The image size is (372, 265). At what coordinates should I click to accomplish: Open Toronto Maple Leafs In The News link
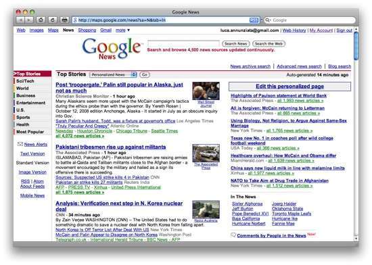[x=292, y=214]
